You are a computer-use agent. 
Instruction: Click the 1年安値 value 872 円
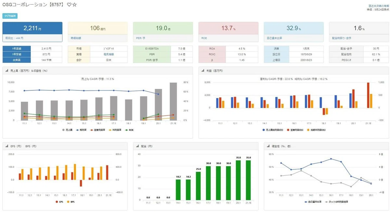click(x=46, y=54)
